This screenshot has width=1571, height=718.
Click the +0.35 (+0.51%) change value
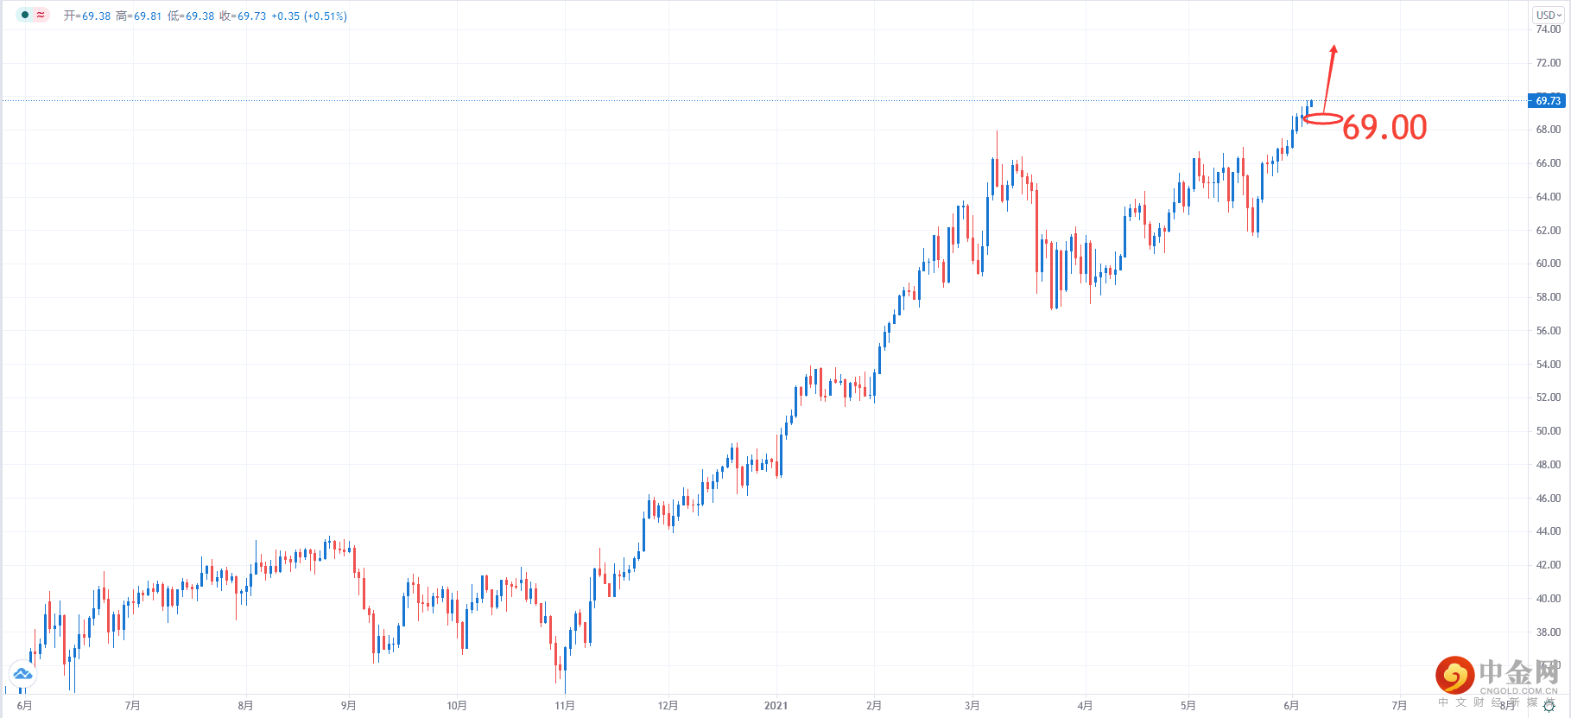[x=309, y=16]
